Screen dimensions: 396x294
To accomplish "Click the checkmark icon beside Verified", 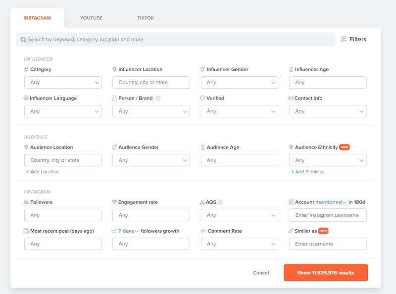I will point(202,98).
